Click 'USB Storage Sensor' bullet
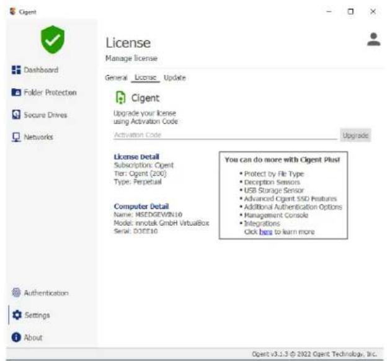The image size is (387, 361). pyautogui.click(x=274, y=190)
